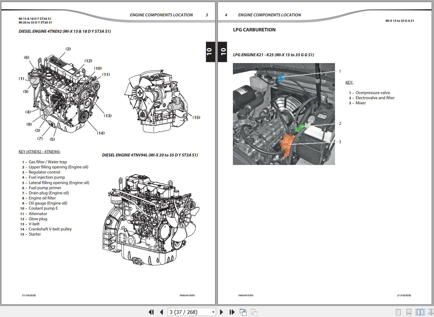Screen dimensions: 434x317
Task: Jump to the first page
Action: [x=151, y=312]
